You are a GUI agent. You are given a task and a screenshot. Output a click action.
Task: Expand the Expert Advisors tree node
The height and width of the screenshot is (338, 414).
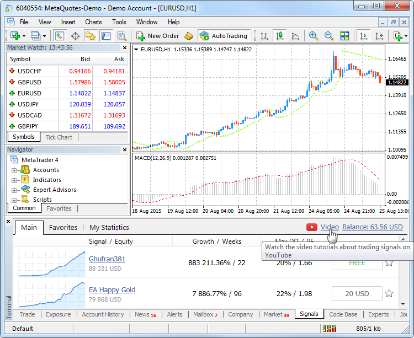coord(14,190)
